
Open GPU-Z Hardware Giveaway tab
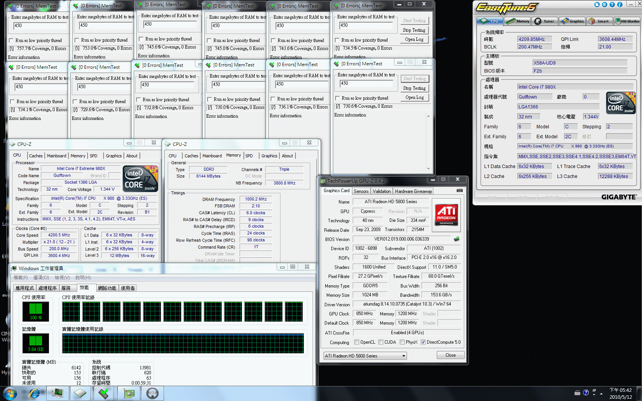click(x=413, y=191)
